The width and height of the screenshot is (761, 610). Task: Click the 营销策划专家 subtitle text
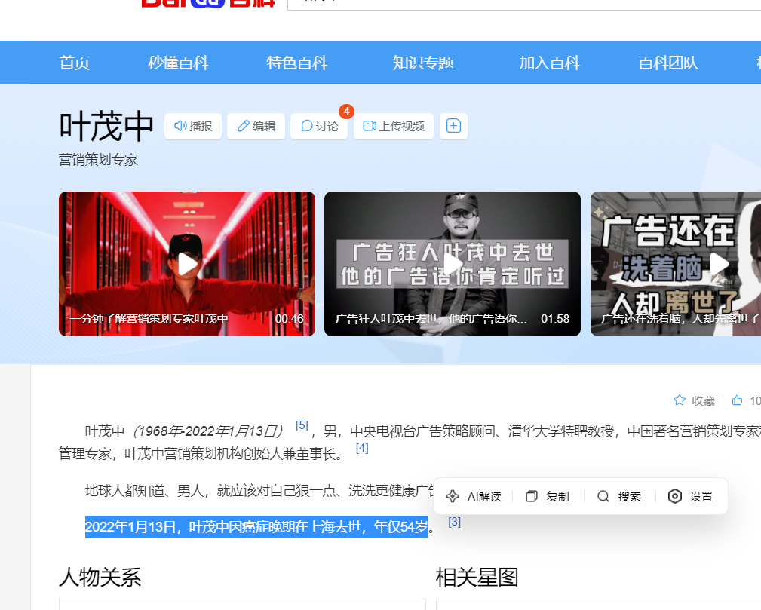click(x=98, y=160)
